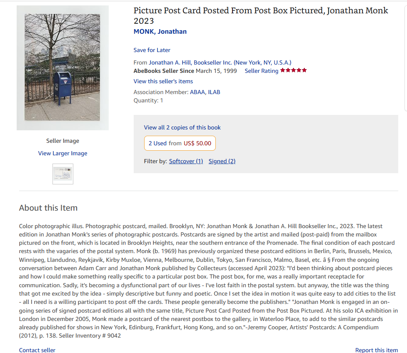Viewport: 407px width, 353px height.
Task: Visit Jonathan A. Hill, Bookseller Inc. seller page
Action: click(220, 62)
